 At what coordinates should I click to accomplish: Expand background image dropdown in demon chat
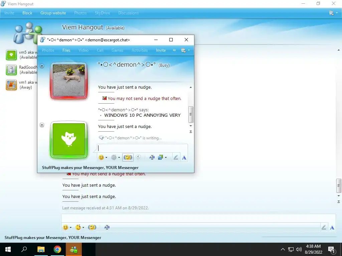pyautogui.click(x=166, y=157)
